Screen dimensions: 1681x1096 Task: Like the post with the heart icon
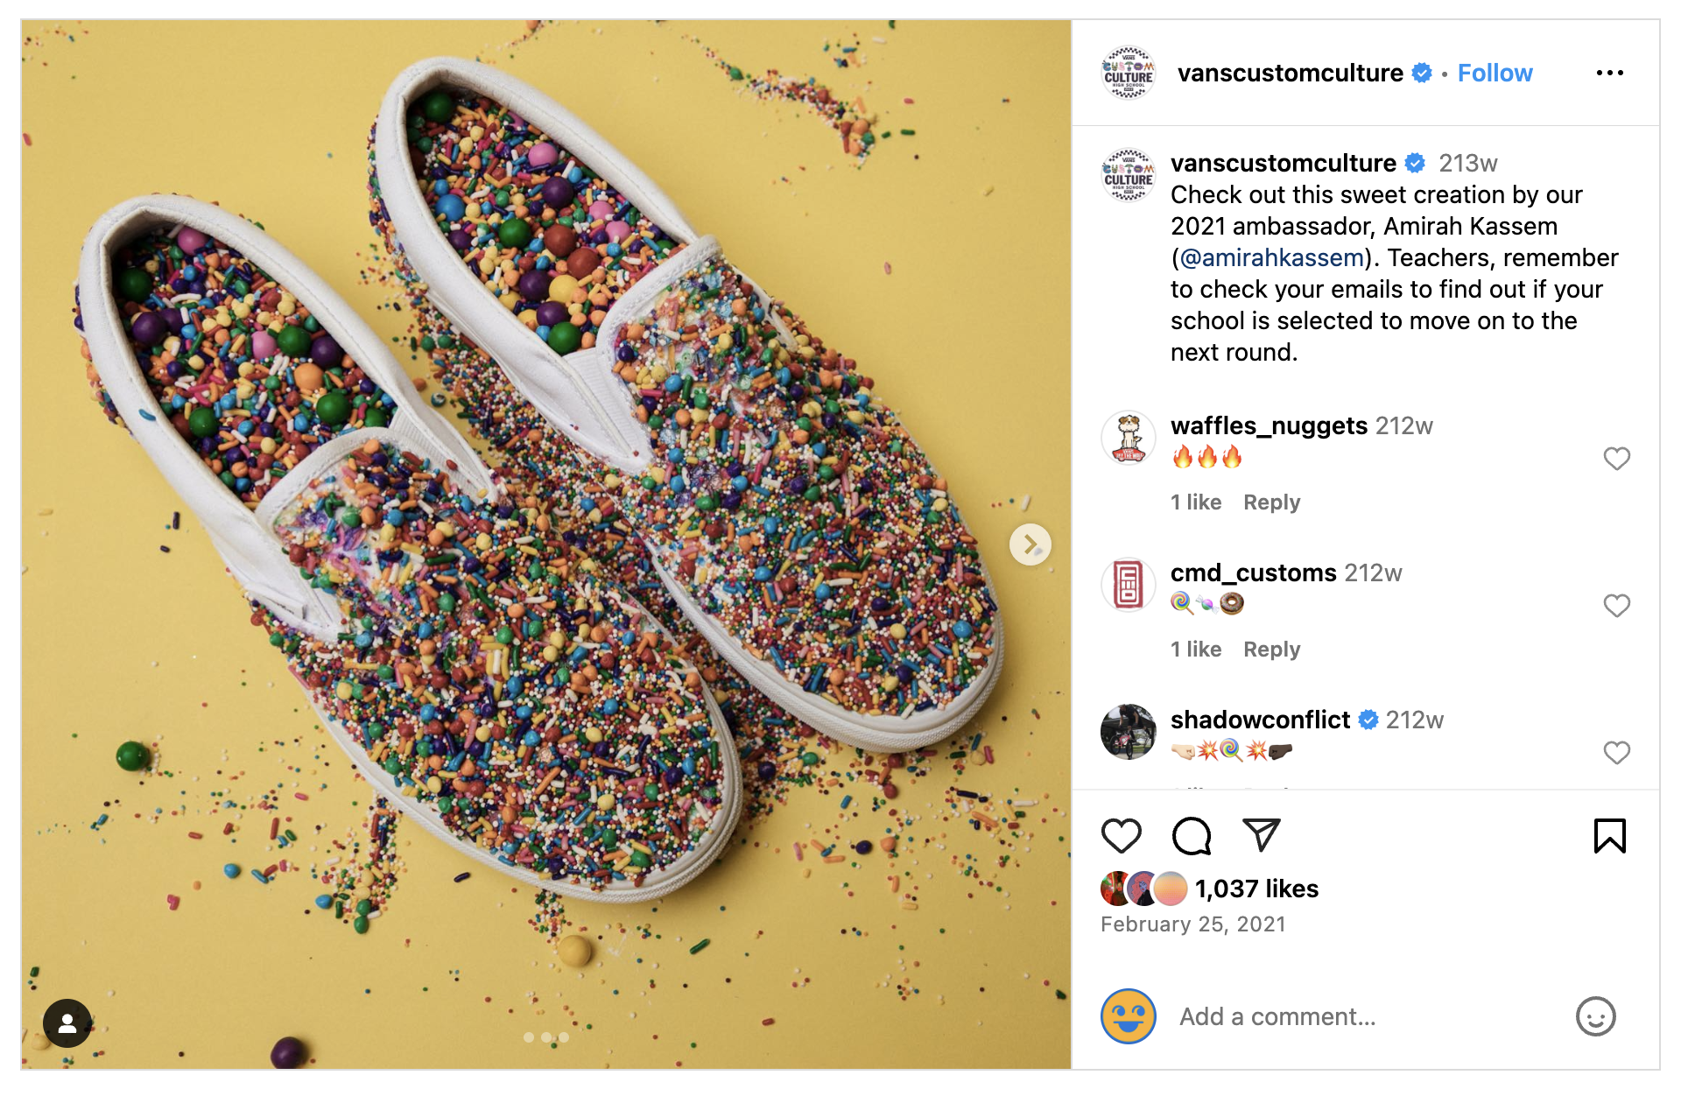pos(1121,836)
